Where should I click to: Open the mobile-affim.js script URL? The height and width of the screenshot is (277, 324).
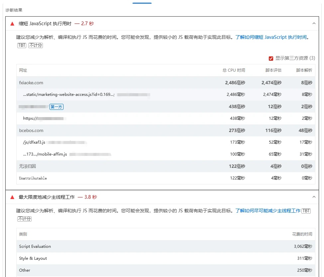point(45,154)
